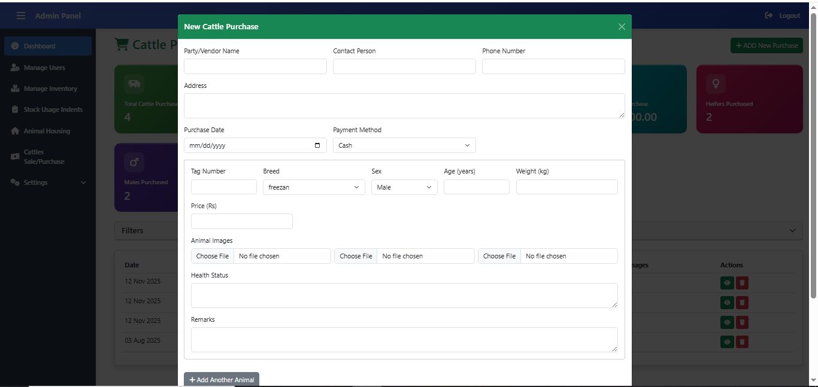Expand the Breed dropdown showing freezan
This screenshot has width=818, height=387.
point(313,187)
